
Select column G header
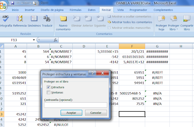point(157,46)
